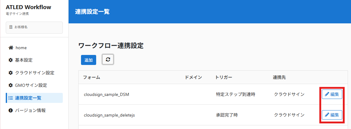351x129 pixels.
Task: Click the 承認完了時 trigger cell
Action: tap(227, 115)
